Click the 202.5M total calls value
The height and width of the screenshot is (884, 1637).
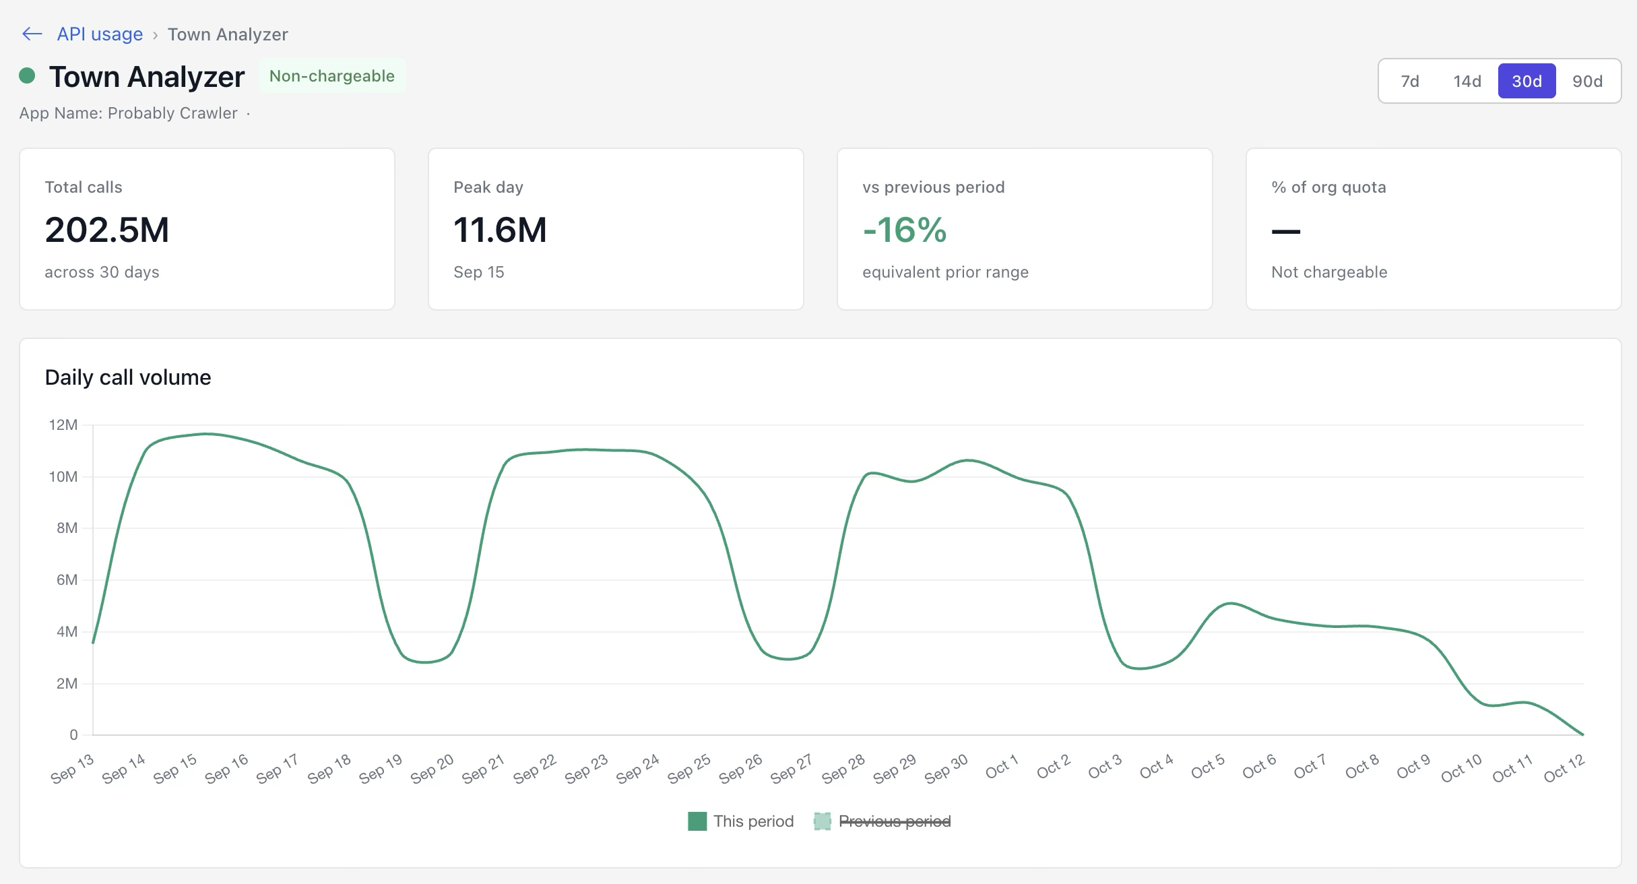tap(107, 230)
